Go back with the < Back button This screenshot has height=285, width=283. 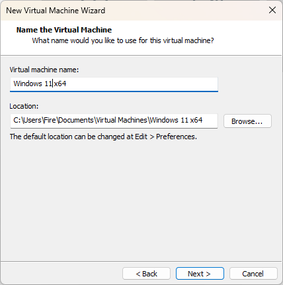pyautogui.click(x=146, y=274)
